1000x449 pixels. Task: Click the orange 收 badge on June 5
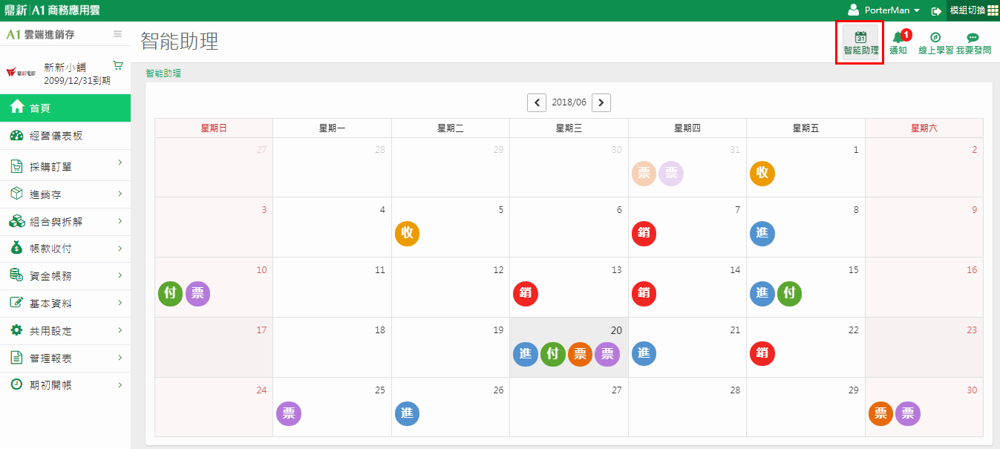(x=407, y=234)
